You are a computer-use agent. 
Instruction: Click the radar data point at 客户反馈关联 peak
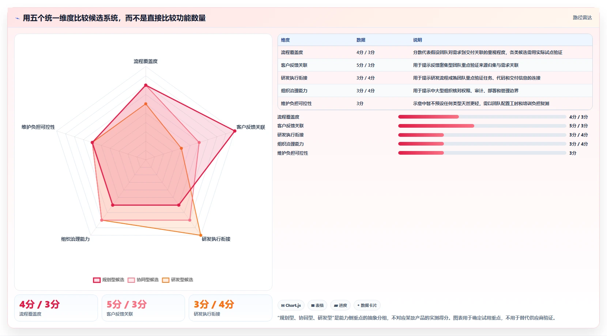point(235,131)
